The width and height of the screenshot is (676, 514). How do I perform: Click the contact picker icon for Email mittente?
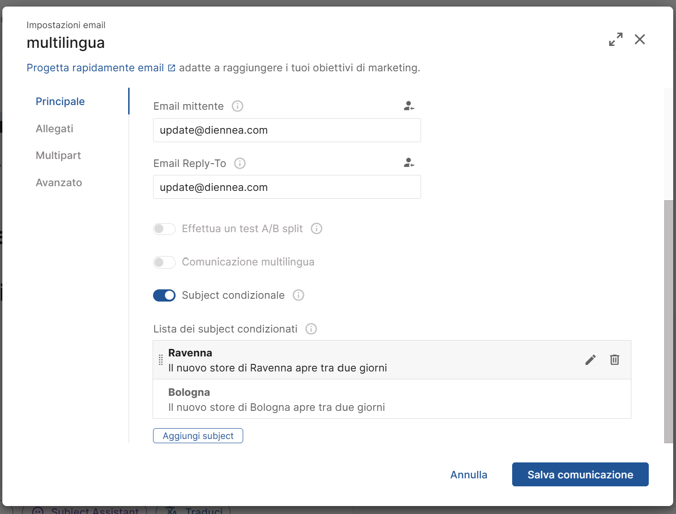pyautogui.click(x=409, y=106)
